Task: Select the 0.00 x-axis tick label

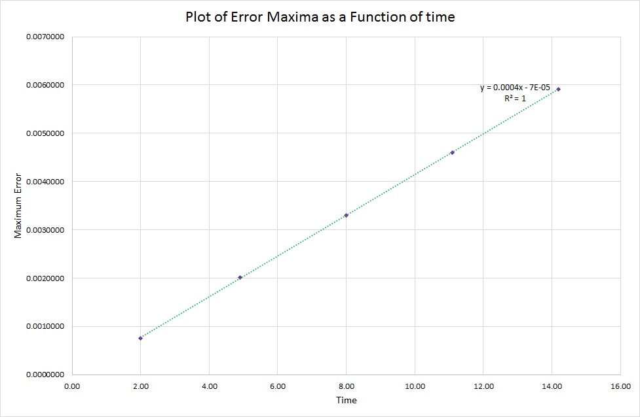Action: coord(72,386)
